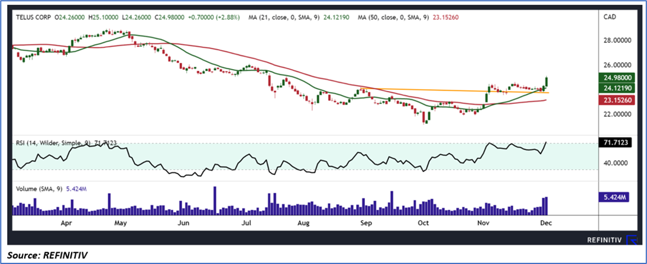Click the May date axis label
This screenshot has height=264, width=647.
coord(120,223)
